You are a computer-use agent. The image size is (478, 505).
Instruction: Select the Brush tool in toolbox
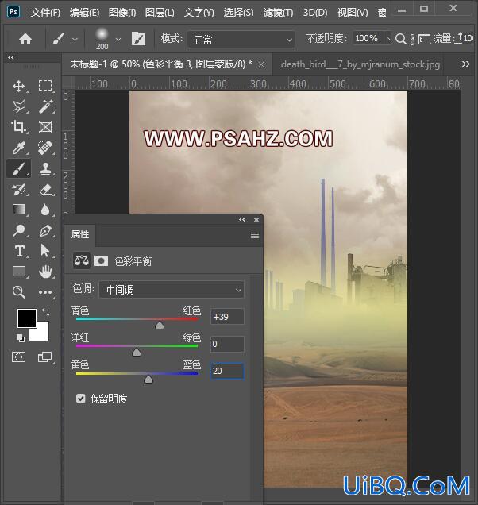point(19,168)
